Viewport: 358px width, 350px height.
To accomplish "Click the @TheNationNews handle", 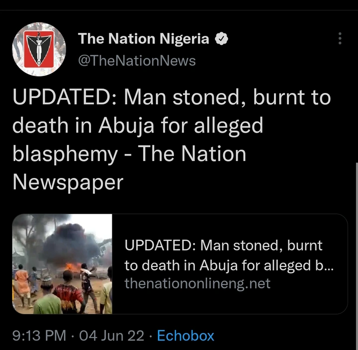I will point(137,61).
